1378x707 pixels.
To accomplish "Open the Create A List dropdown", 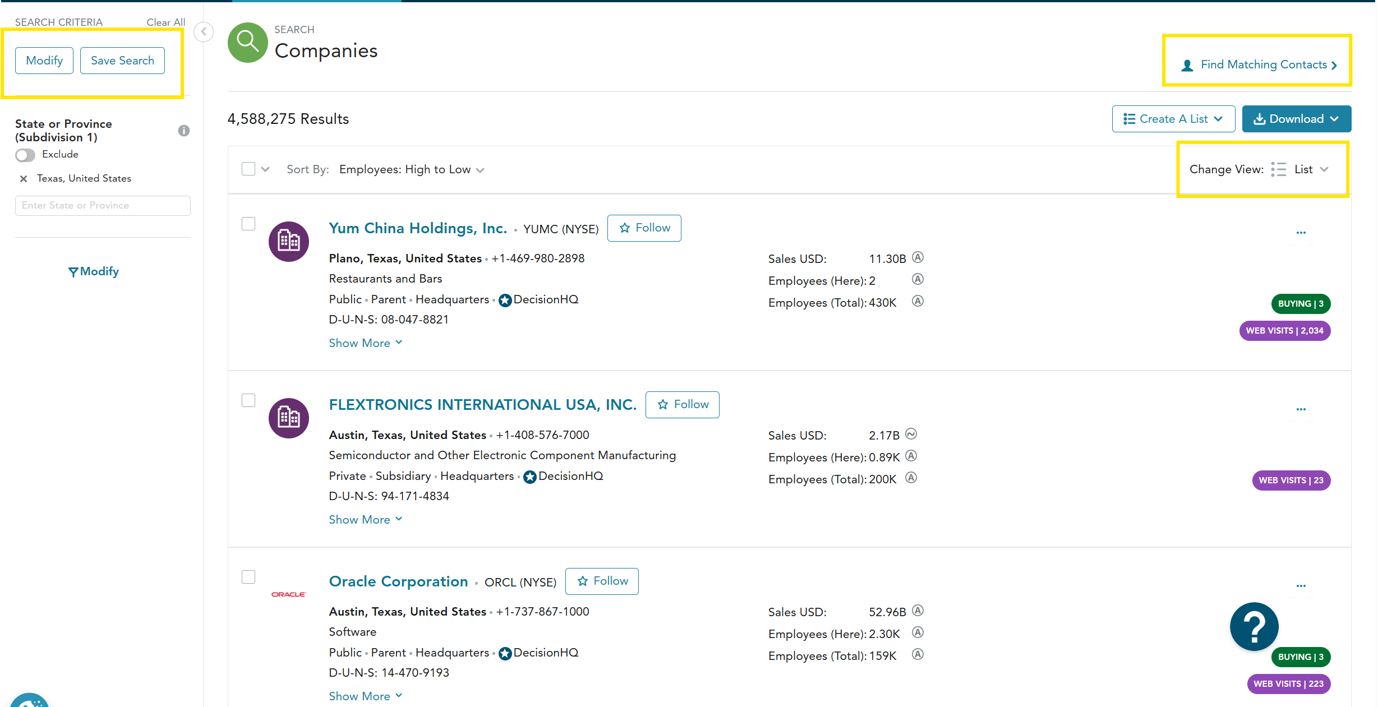I will point(1173,119).
